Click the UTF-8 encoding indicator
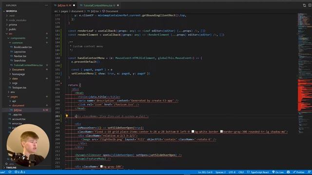Image resolution: width=312 pixels, height=175 pixels. coord(232,172)
